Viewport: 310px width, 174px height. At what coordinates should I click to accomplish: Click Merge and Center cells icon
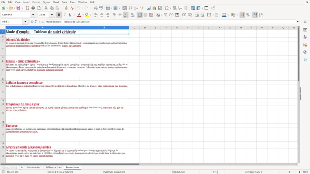click(140, 15)
